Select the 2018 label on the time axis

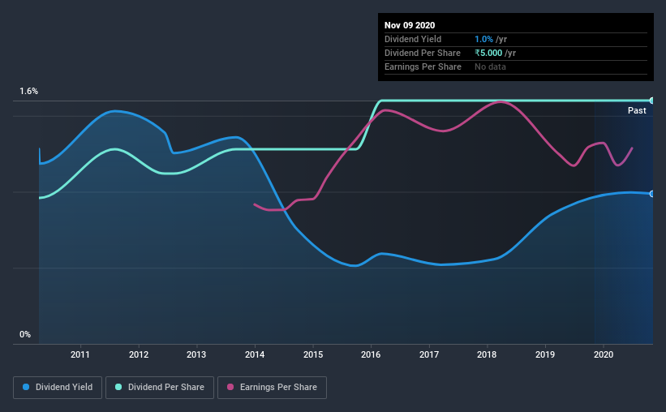coord(487,354)
